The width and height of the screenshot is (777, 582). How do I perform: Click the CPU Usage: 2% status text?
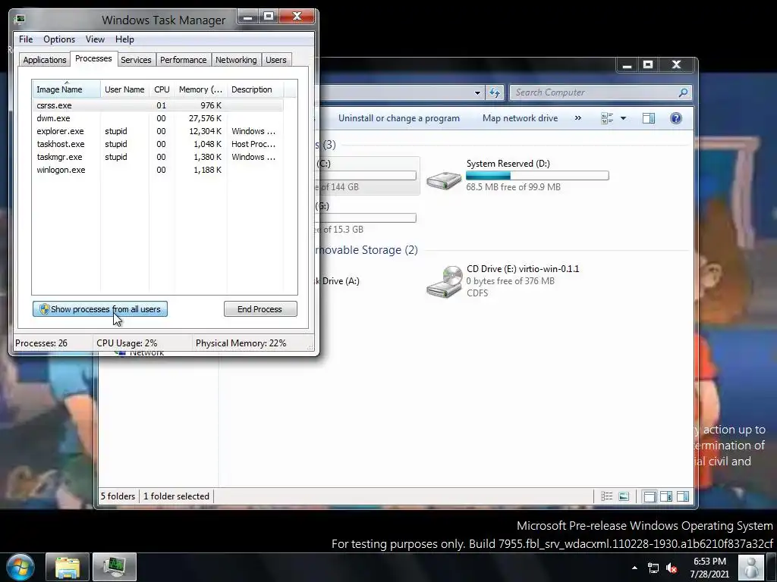[127, 343]
